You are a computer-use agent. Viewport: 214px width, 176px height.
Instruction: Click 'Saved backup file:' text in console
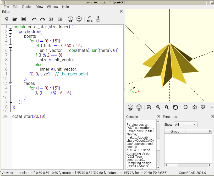click(140, 131)
